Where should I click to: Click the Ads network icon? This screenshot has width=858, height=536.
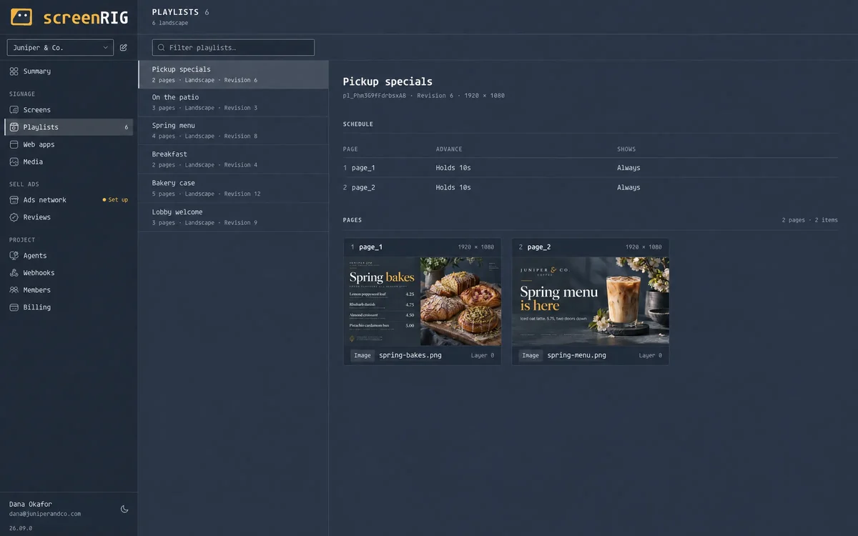14,200
